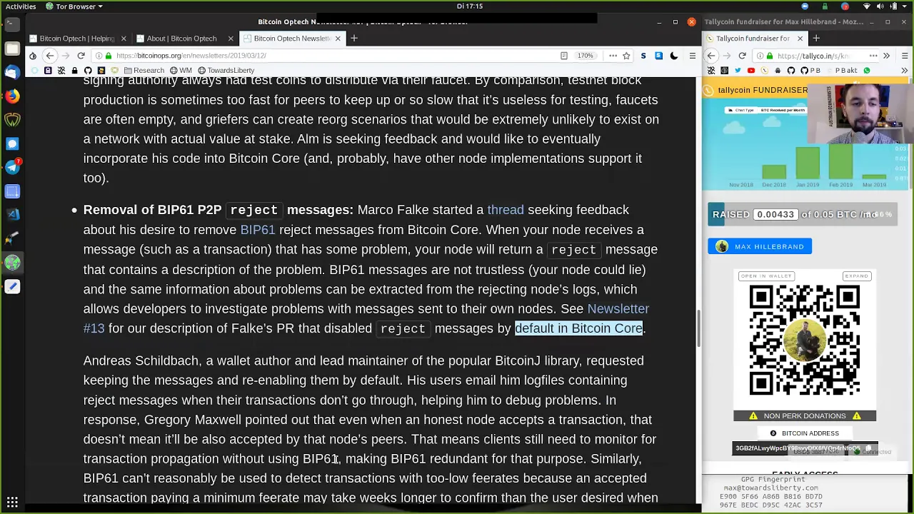The height and width of the screenshot is (514, 914).
Task: Open the Tor Browser application menu
Action: [x=74, y=6]
